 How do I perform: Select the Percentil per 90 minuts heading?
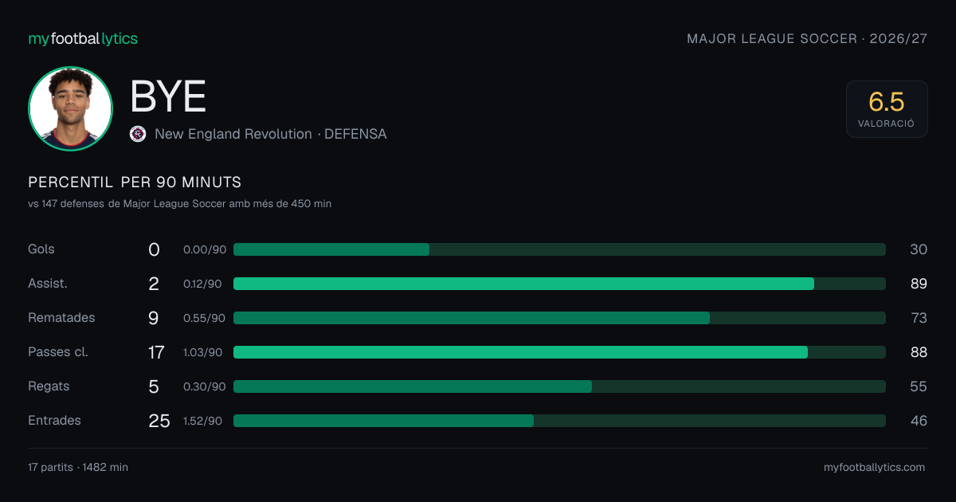(135, 182)
